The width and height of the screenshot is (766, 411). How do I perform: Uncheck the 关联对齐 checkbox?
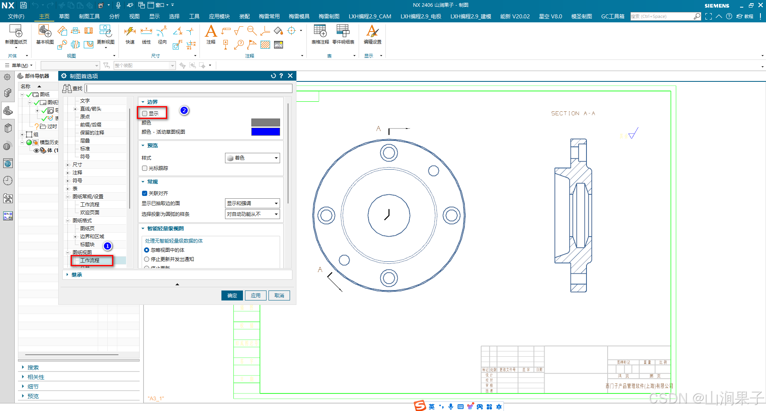pos(145,194)
